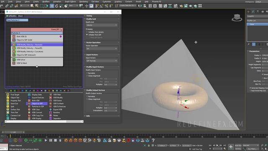Viewport: 268px width, 151px height.
Task: Click the viewport ViewCube
Action: [x=237, y=18]
